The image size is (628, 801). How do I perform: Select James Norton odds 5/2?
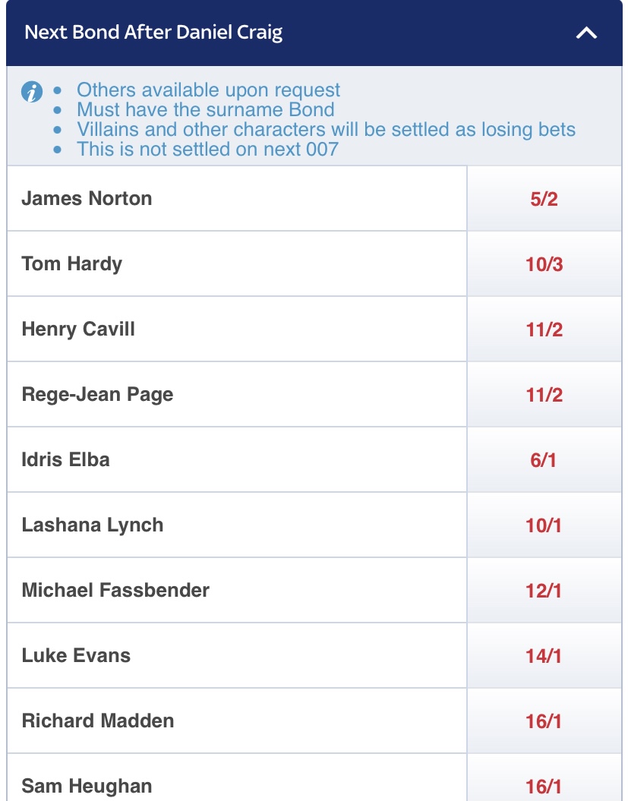[544, 199]
